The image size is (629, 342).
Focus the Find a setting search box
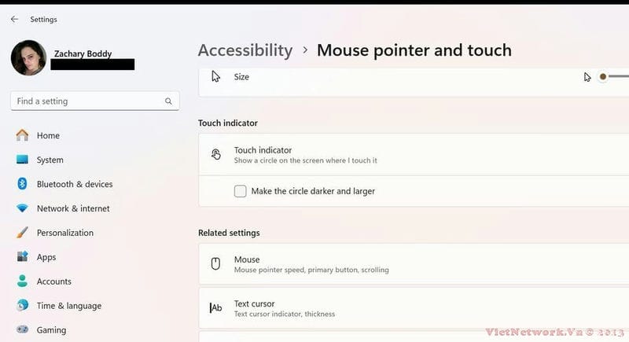(94, 101)
